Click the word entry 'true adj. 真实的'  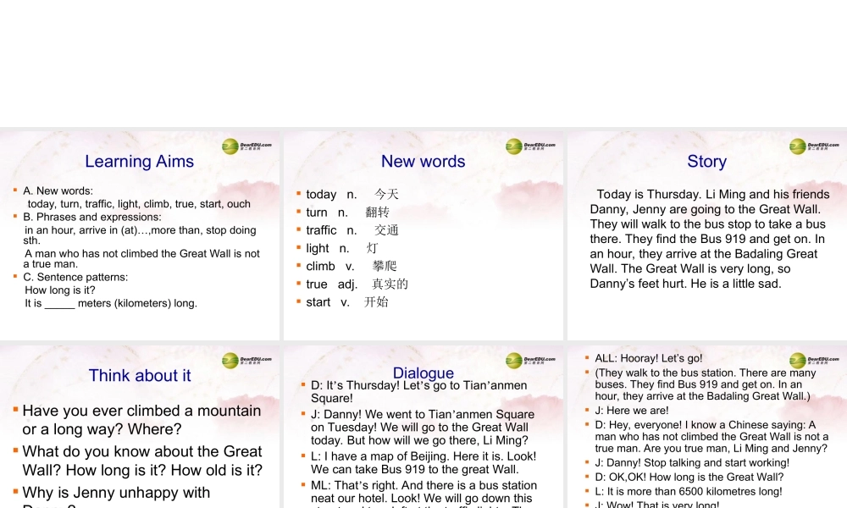coord(357,284)
